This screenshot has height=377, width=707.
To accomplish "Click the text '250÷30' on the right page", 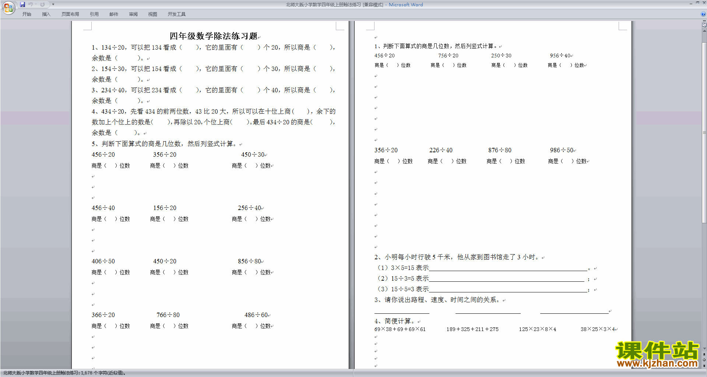I will click(x=501, y=56).
